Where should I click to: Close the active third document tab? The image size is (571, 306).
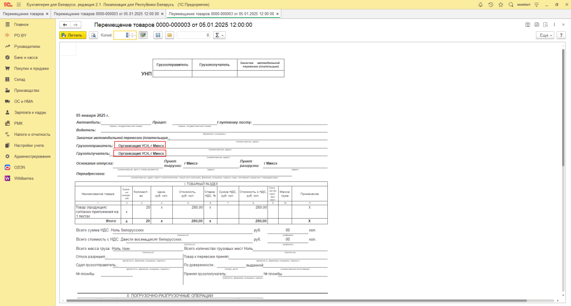(x=278, y=14)
